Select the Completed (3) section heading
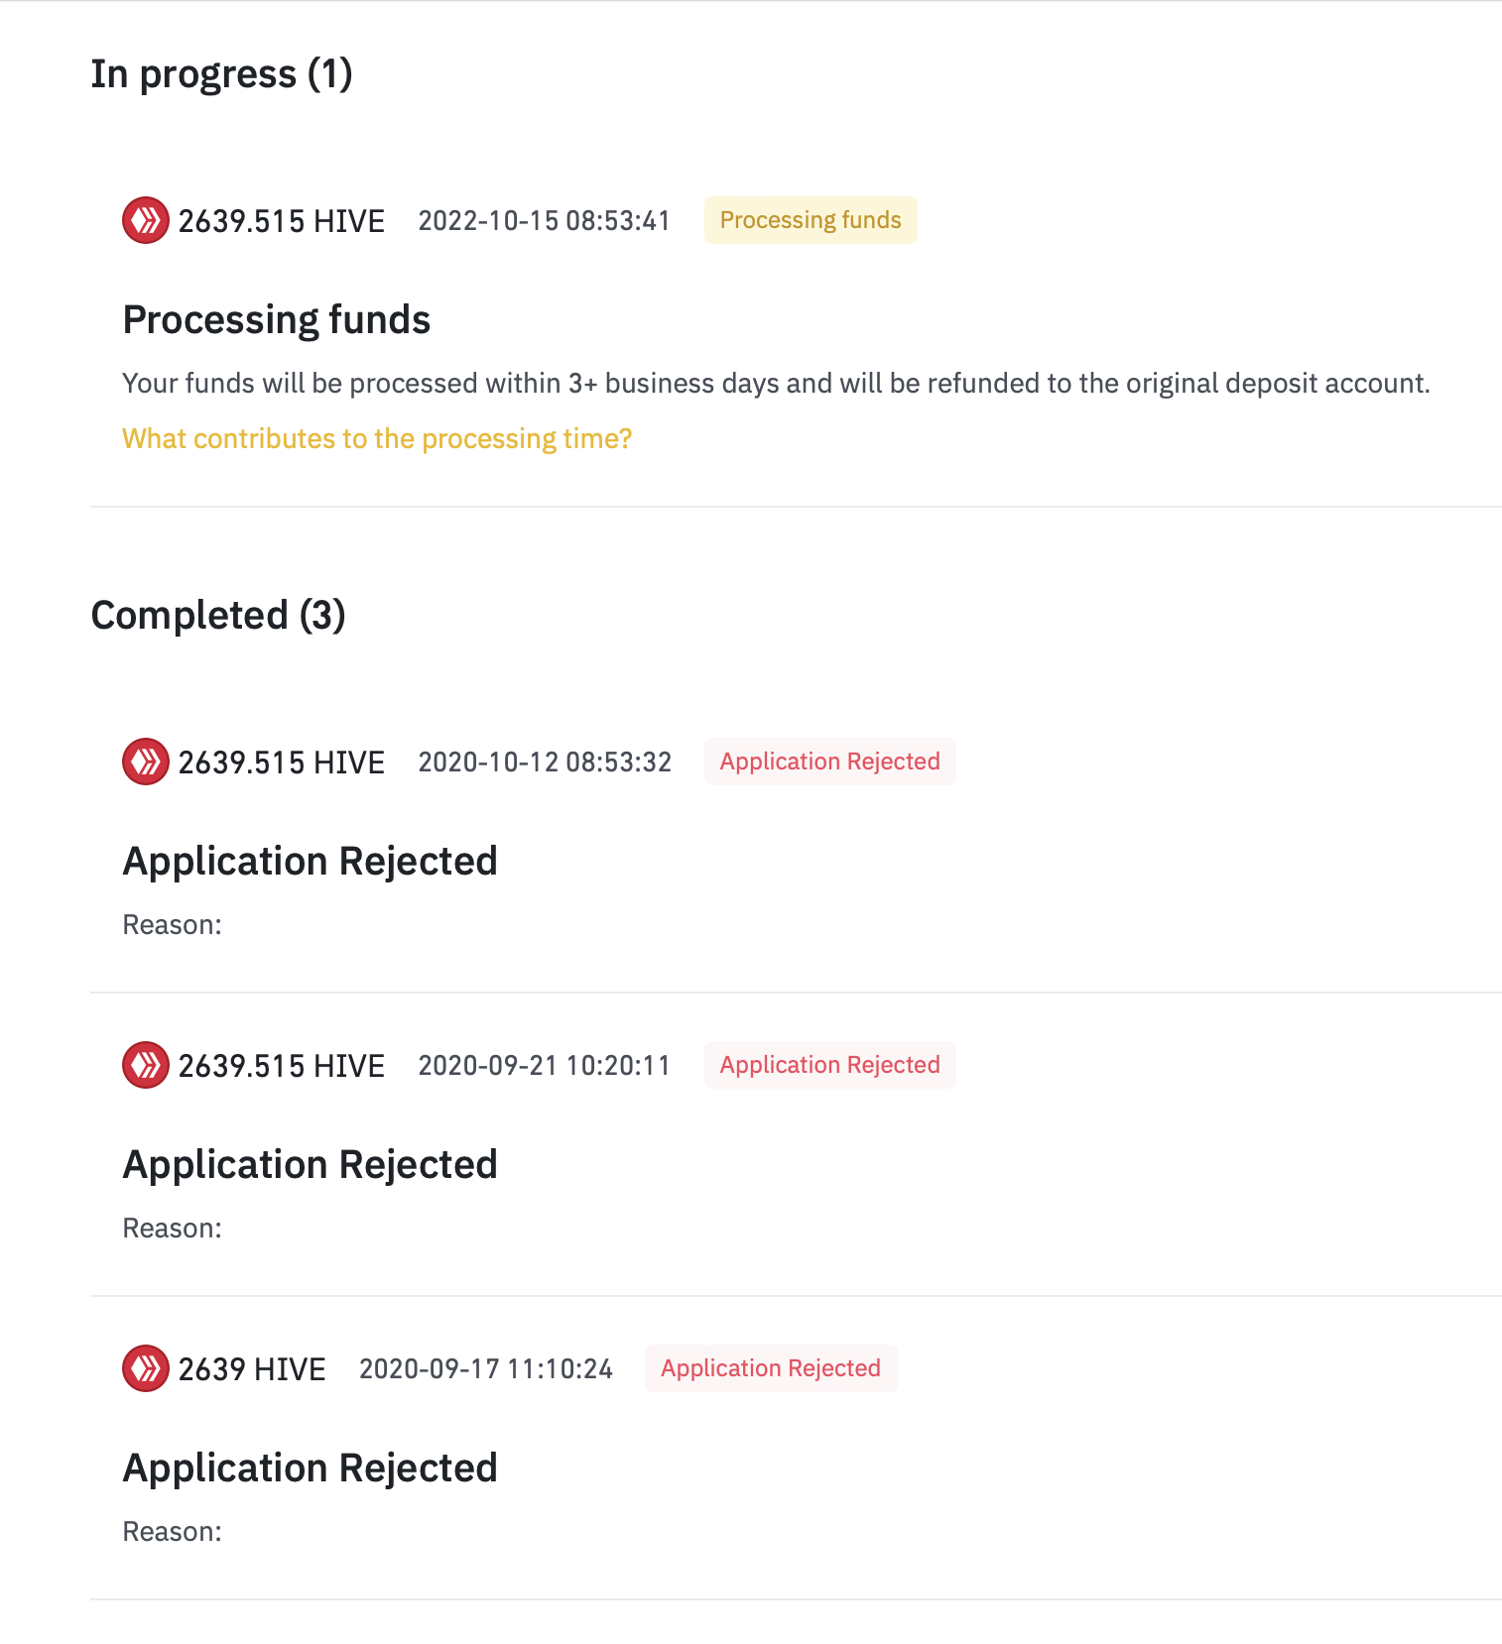This screenshot has height=1644, width=1502. tap(218, 616)
